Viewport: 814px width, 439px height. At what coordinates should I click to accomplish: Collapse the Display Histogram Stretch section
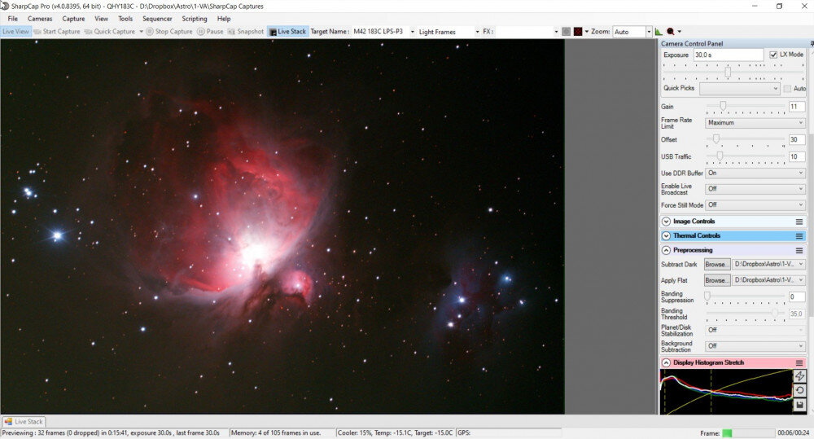click(x=666, y=362)
